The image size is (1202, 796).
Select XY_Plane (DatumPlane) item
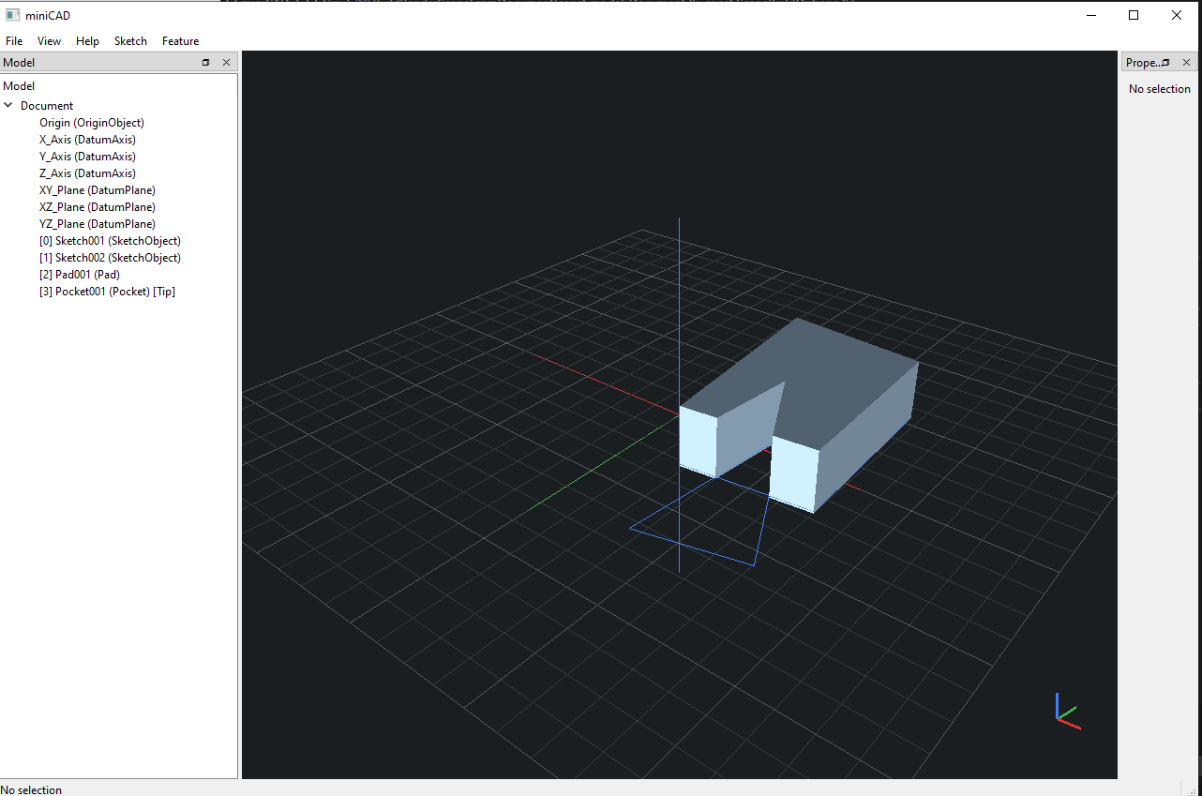click(x=98, y=190)
